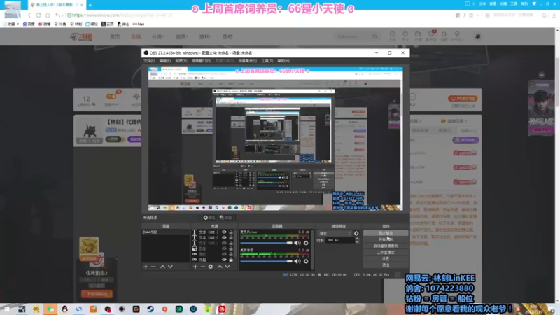Adjust microphone/Aux volume slider

[267, 243]
